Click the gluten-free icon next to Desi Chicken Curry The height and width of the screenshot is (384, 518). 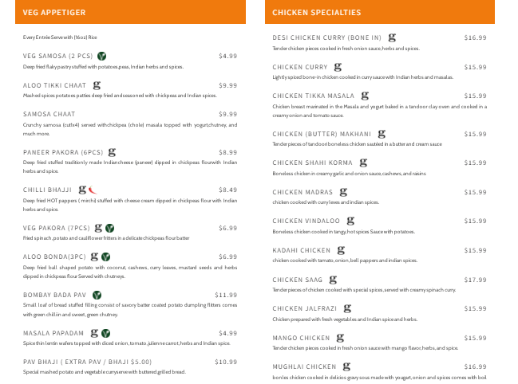(x=392, y=37)
